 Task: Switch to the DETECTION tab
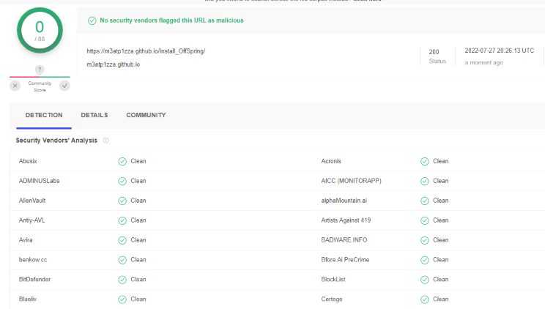coord(44,115)
